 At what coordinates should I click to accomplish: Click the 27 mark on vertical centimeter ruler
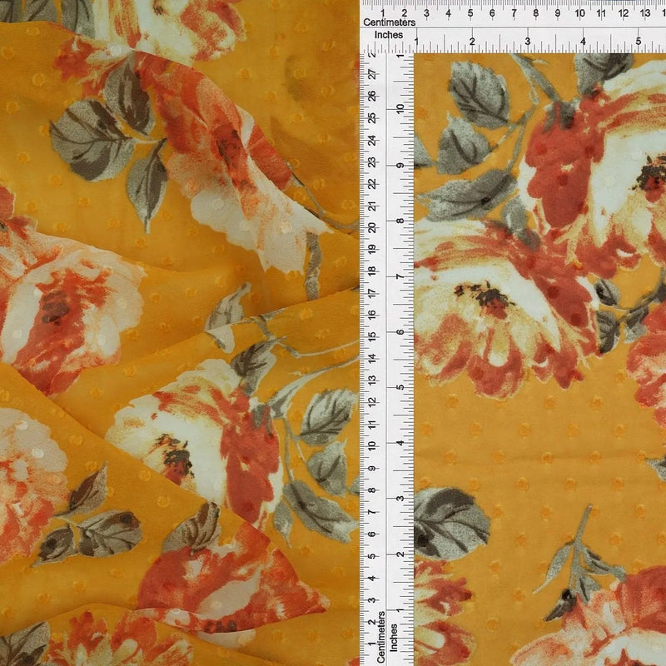pyautogui.click(x=372, y=75)
